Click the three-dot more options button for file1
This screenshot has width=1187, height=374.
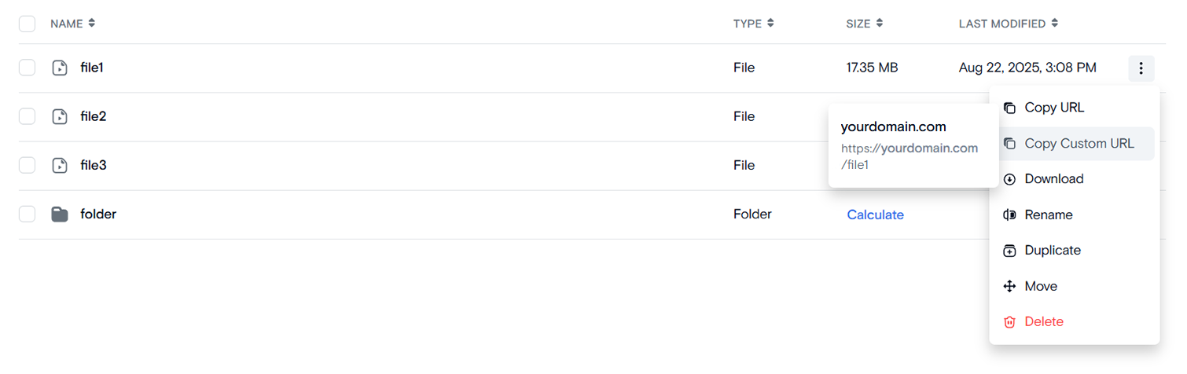coord(1141,68)
